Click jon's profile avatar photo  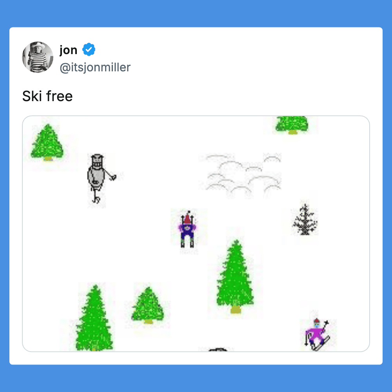click(38, 57)
